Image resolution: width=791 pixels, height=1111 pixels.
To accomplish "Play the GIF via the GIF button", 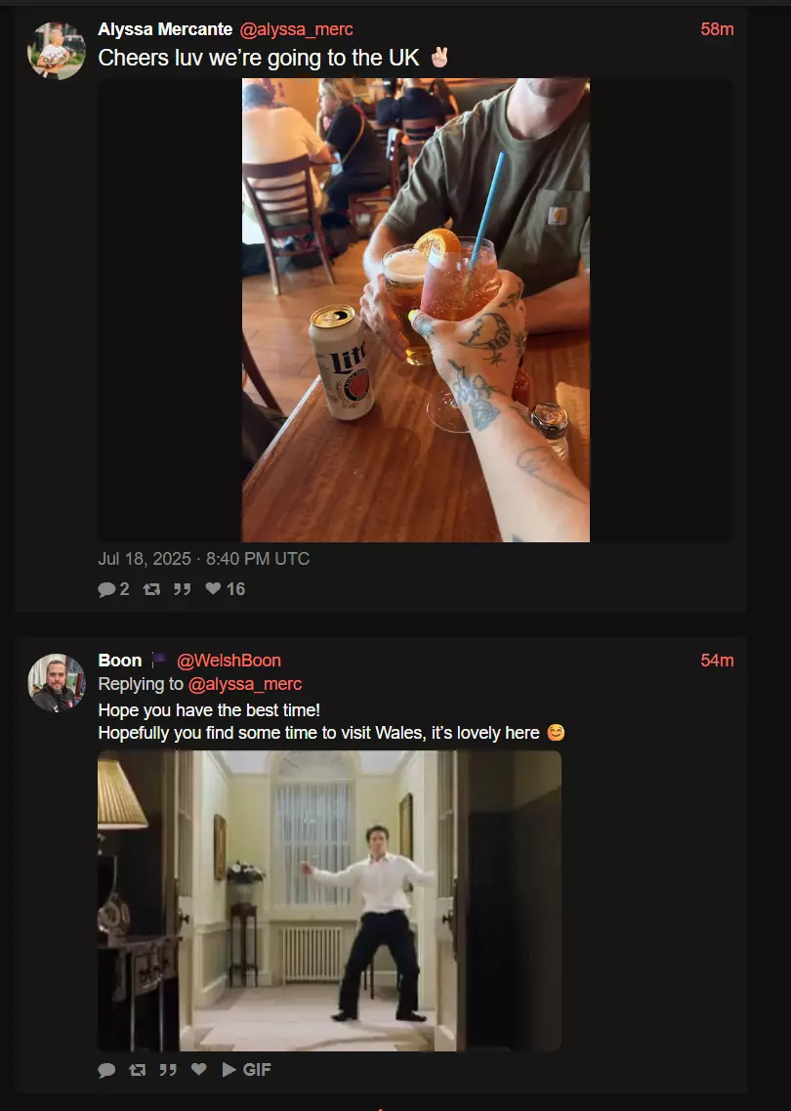I will (x=246, y=1069).
